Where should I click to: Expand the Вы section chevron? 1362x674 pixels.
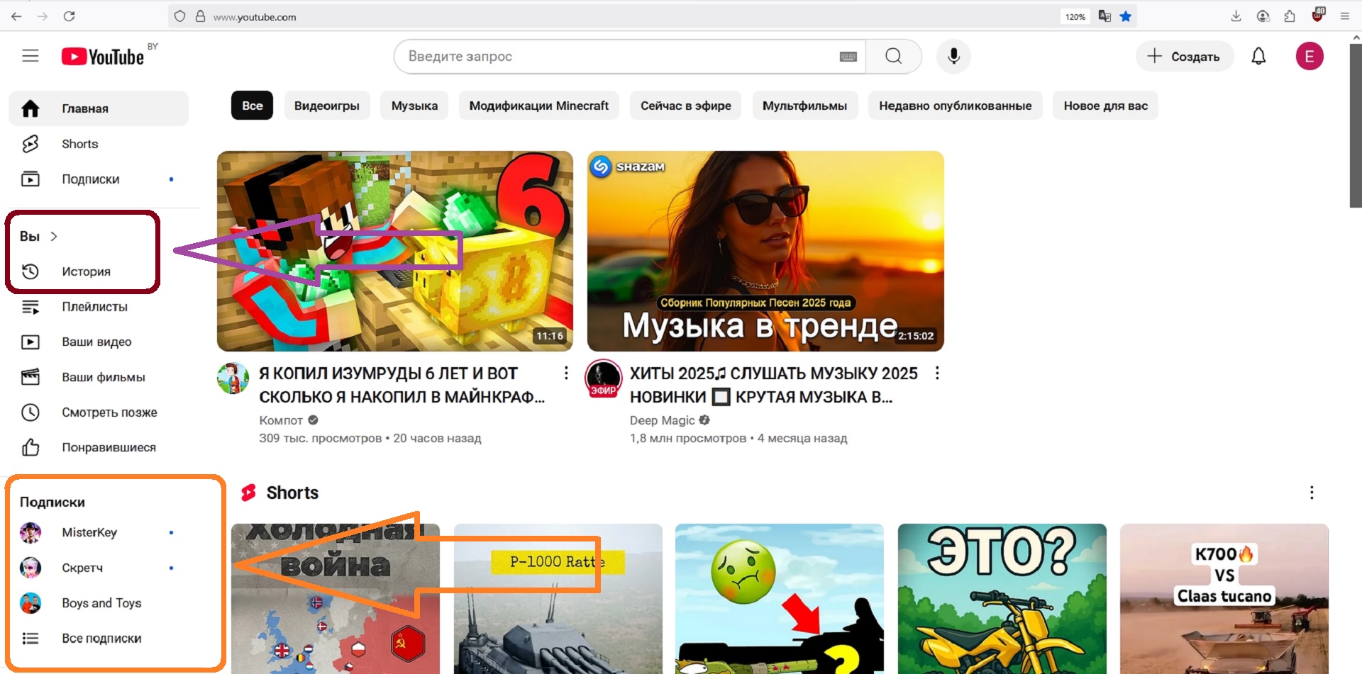point(54,236)
